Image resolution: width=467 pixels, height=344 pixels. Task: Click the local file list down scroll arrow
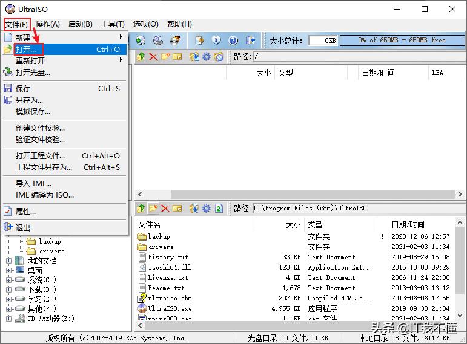coord(460,316)
